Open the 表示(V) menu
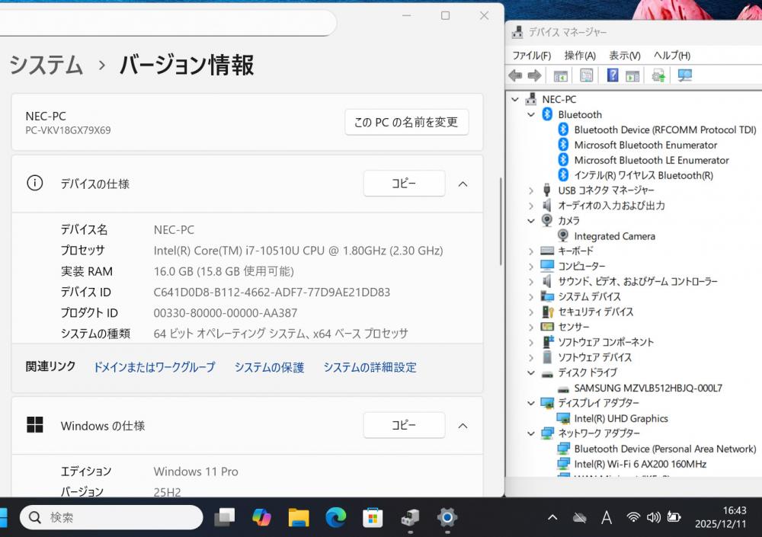The height and width of the screenshot is (537, 762). [x=624, y=56]
